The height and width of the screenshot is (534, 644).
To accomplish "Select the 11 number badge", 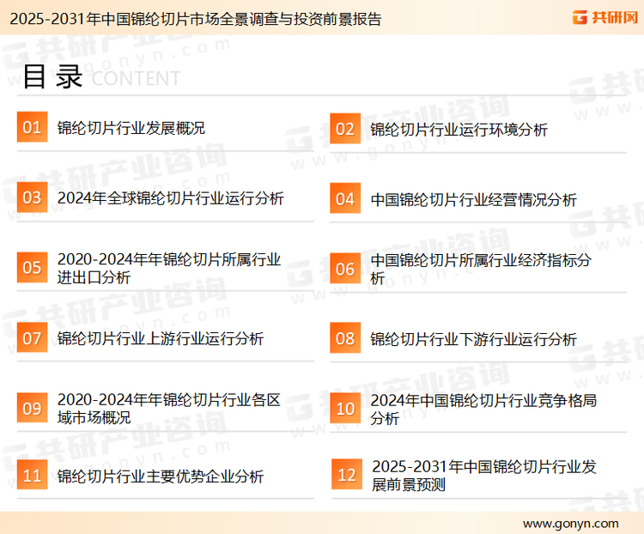I will coord(32,476).
